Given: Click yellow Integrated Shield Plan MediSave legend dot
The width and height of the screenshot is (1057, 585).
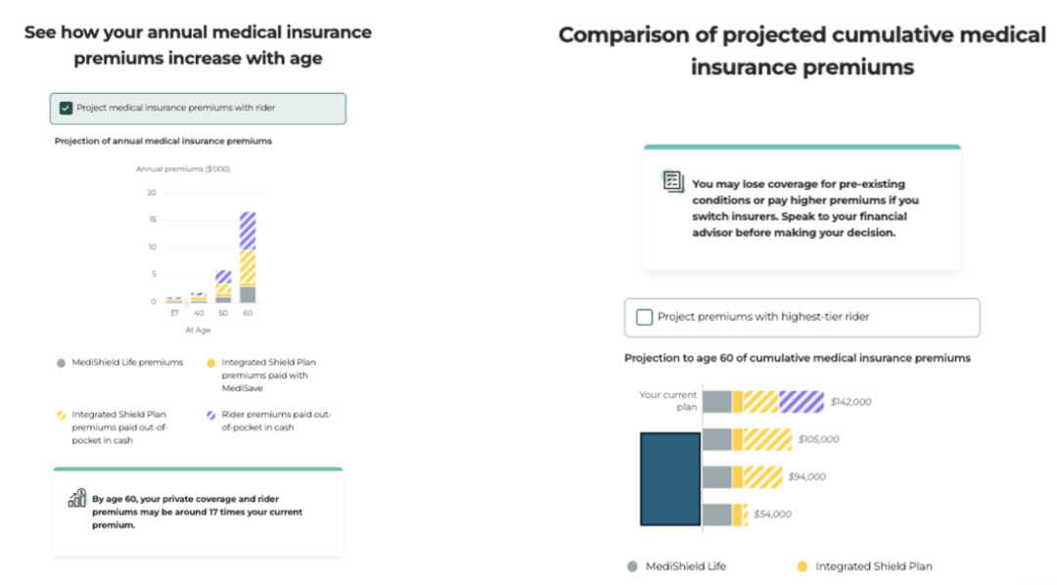Looking at the screenshot, I should (x=211, y=363).
